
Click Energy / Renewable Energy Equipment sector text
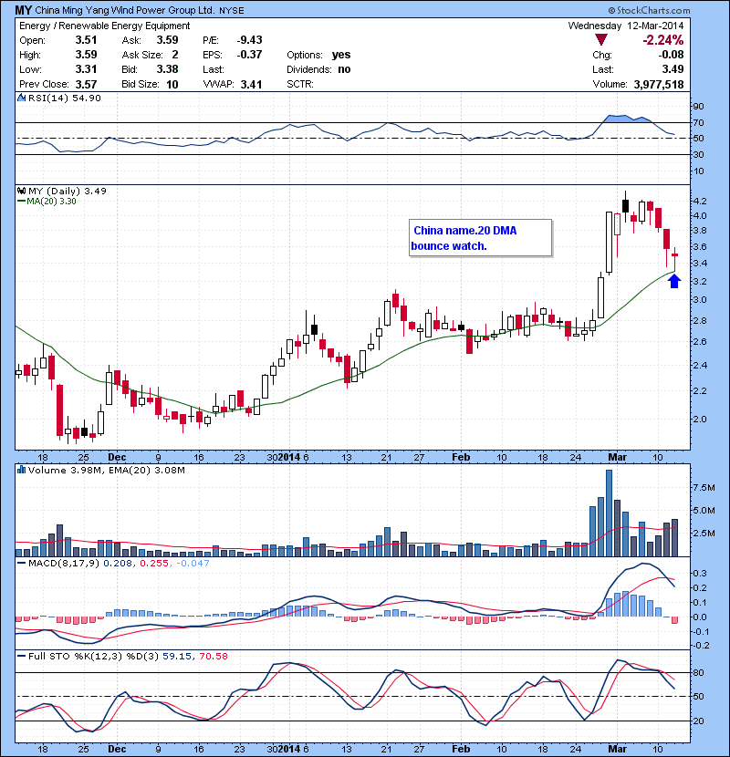click(x=104, y=26)
